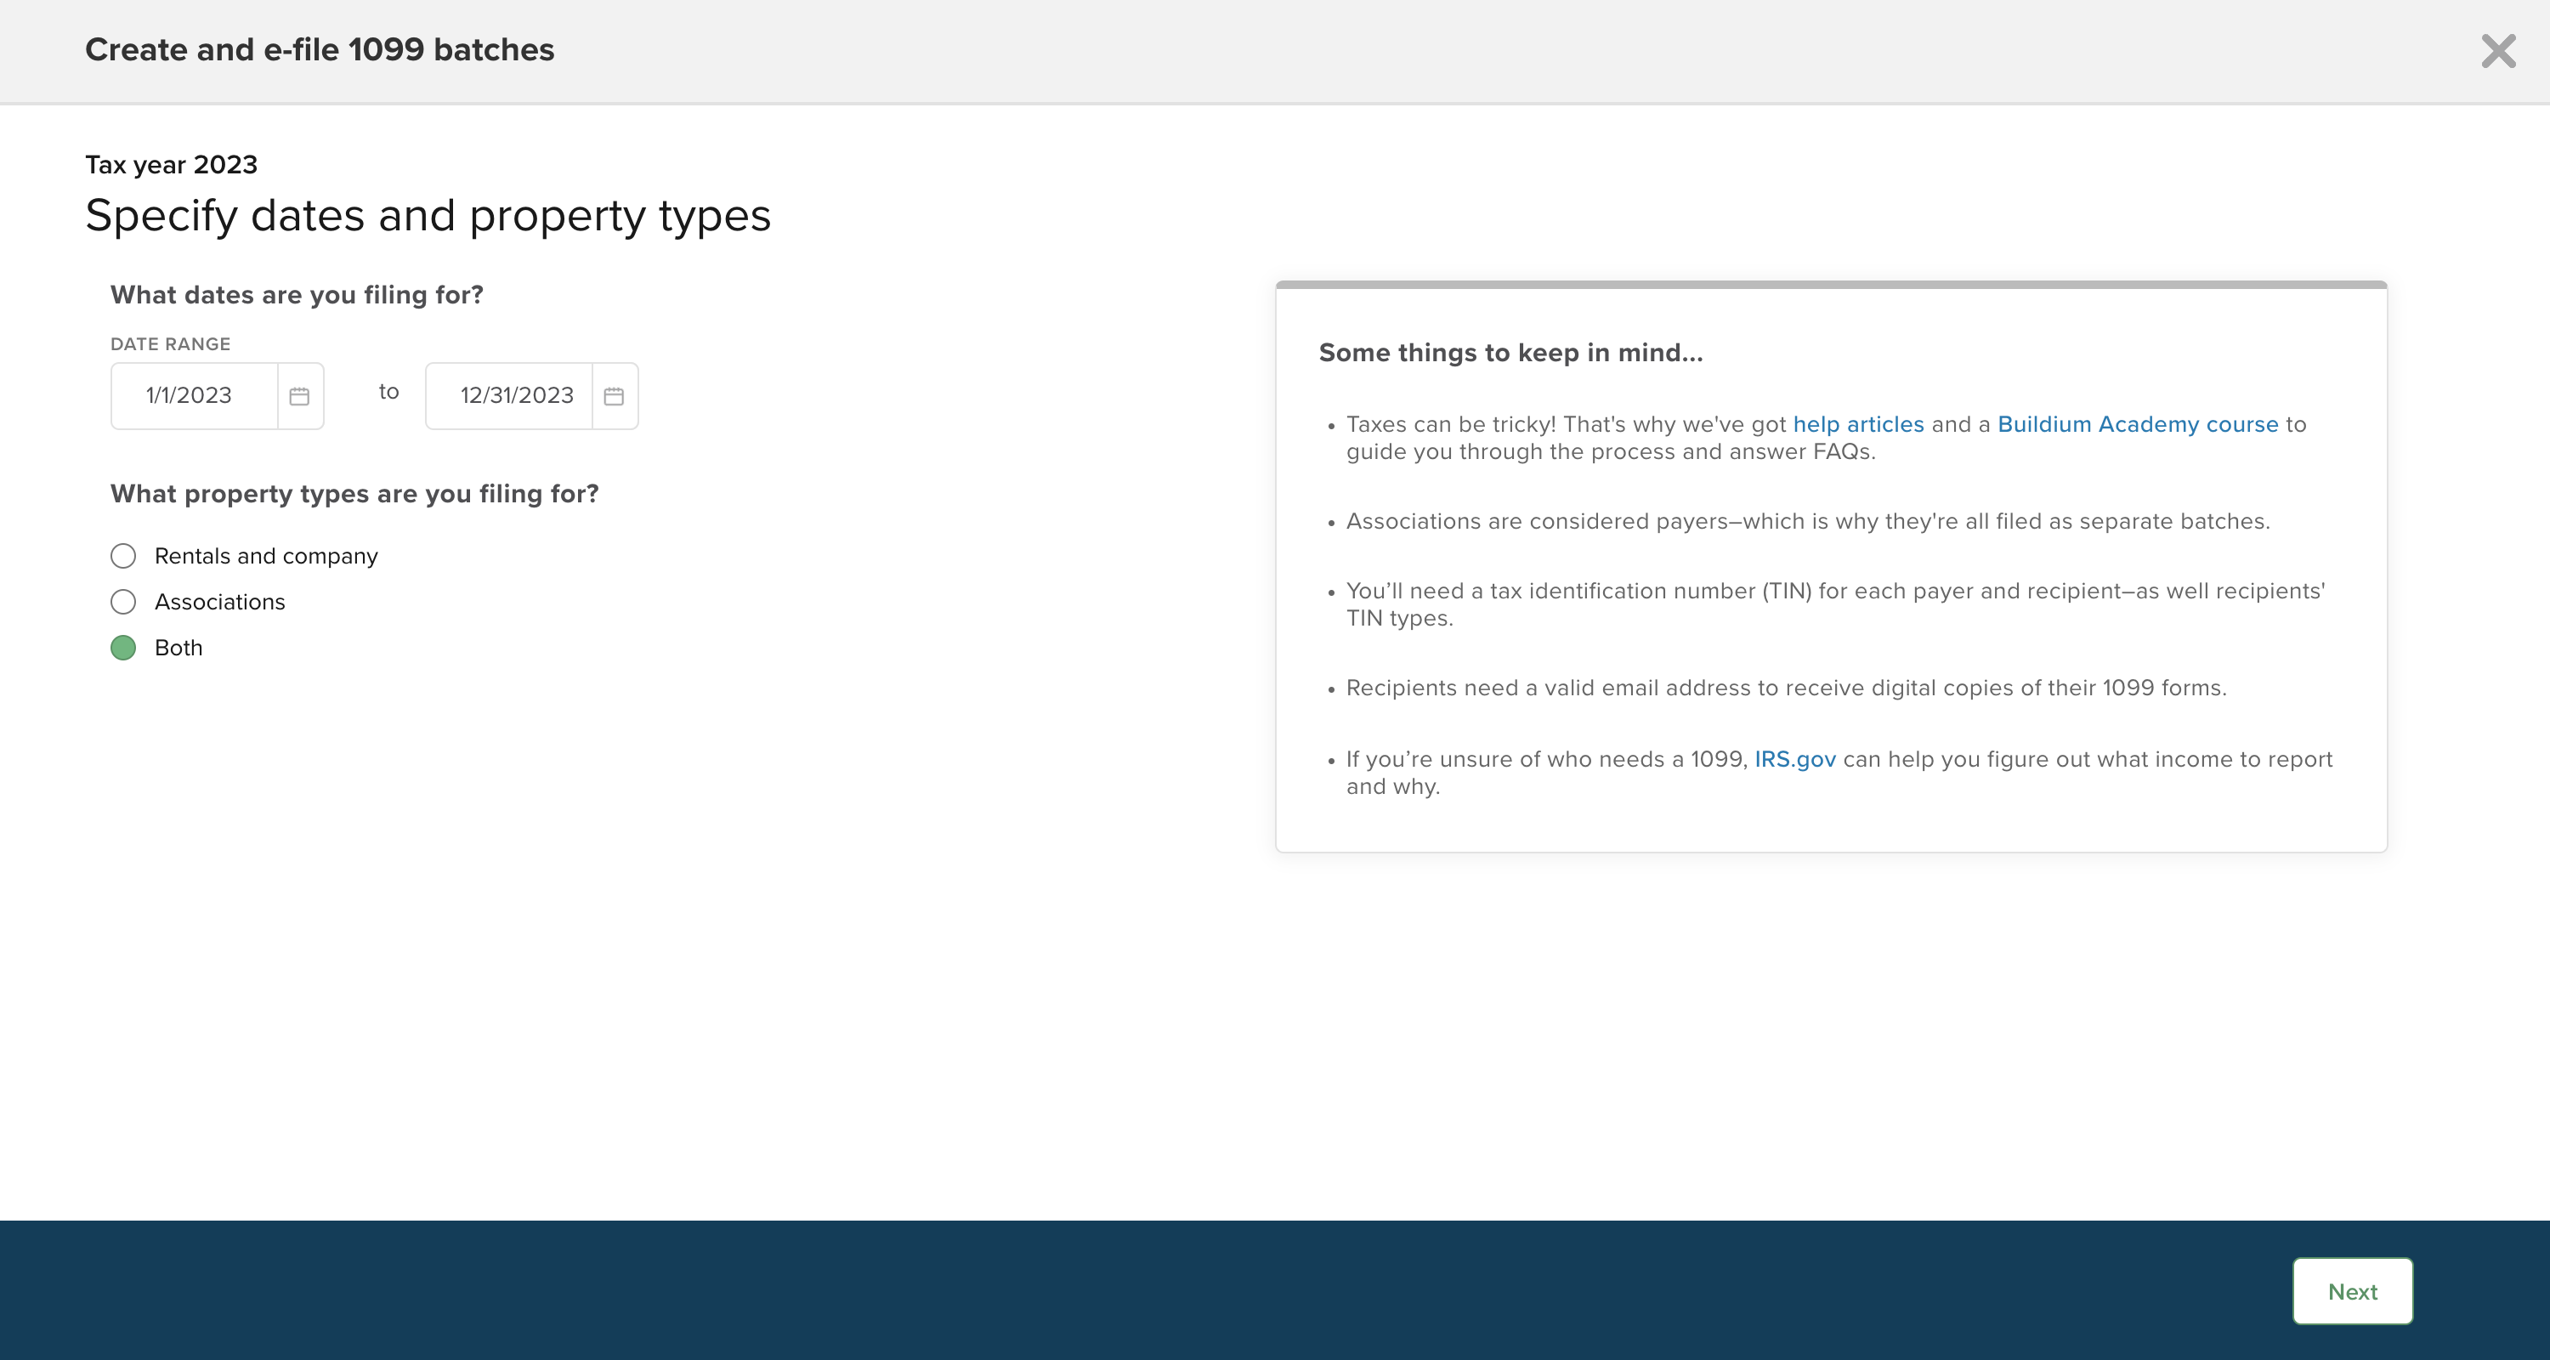This screenshot has height=1360, width=2550.
Task: Click the 'What dates are you filing for?' text
Action: (x=297, y=295)
